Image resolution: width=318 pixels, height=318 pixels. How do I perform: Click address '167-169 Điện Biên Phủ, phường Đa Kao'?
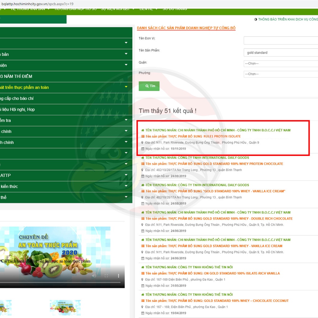pos(184,279)
